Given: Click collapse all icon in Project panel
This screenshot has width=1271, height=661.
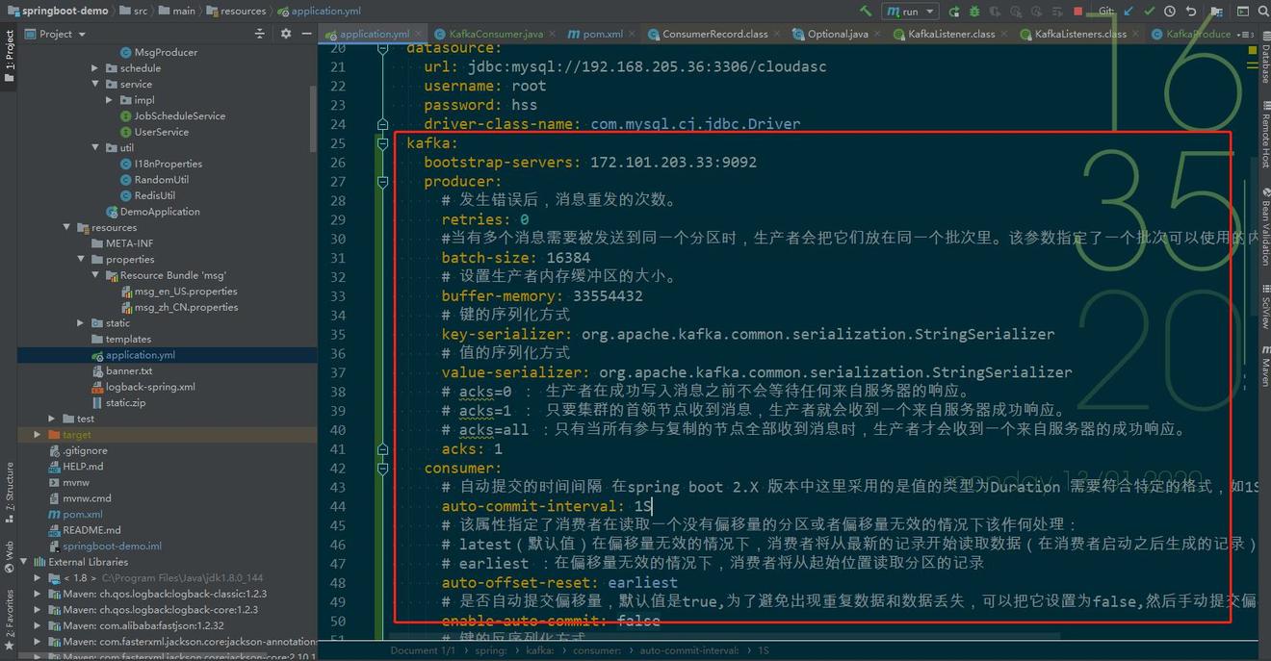Looking at the screenshot, I should [259, 34].
